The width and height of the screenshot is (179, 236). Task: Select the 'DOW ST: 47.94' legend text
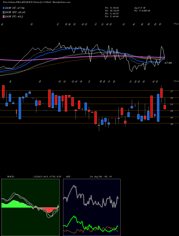pyautogui.click(x=15, y=8)
